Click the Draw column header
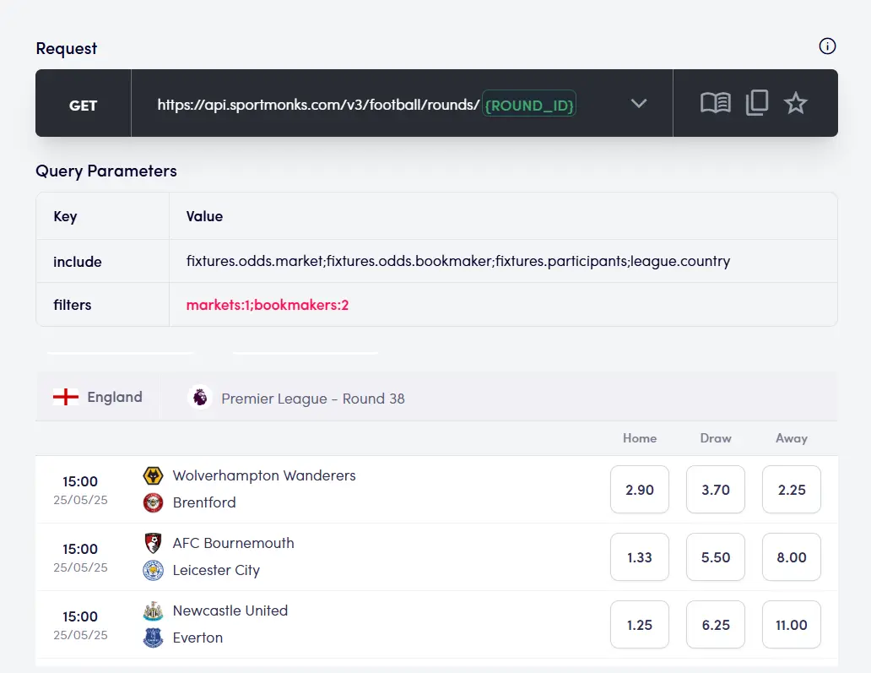This screenshot has height=673, width=871. point(716,438)
